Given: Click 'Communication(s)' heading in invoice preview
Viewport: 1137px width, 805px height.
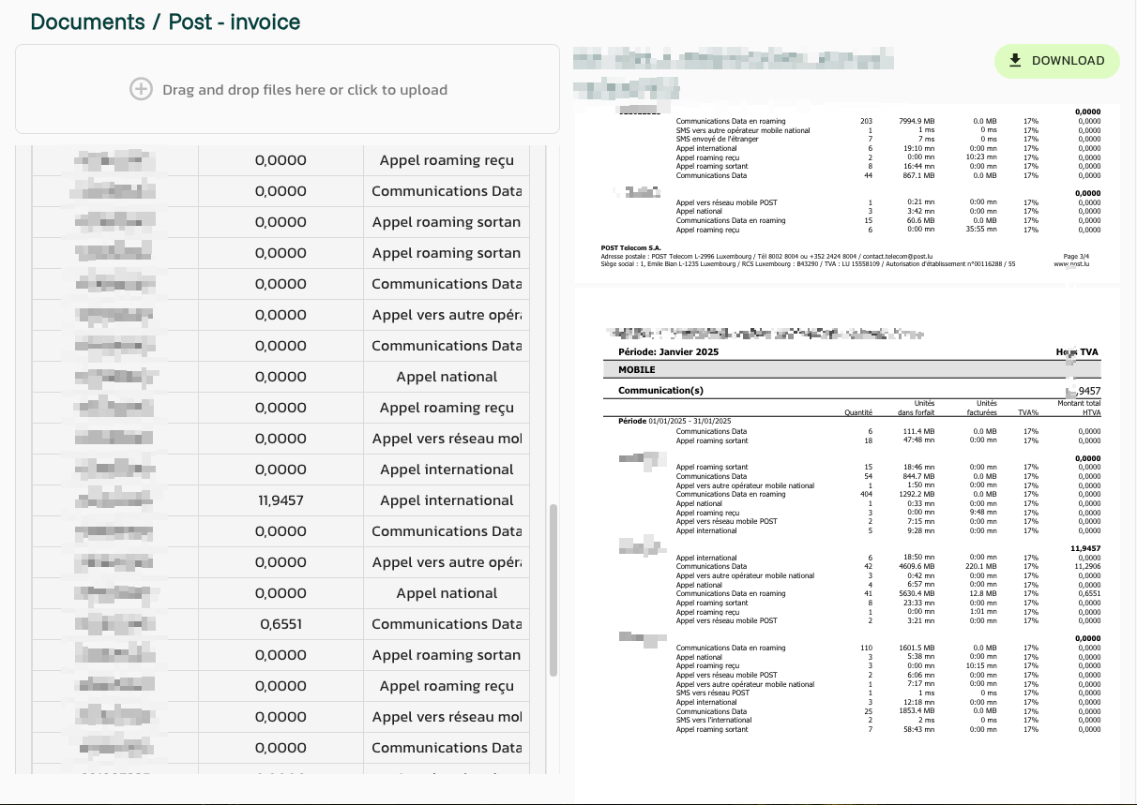Looking at the screenshot, I should (660, 391).
